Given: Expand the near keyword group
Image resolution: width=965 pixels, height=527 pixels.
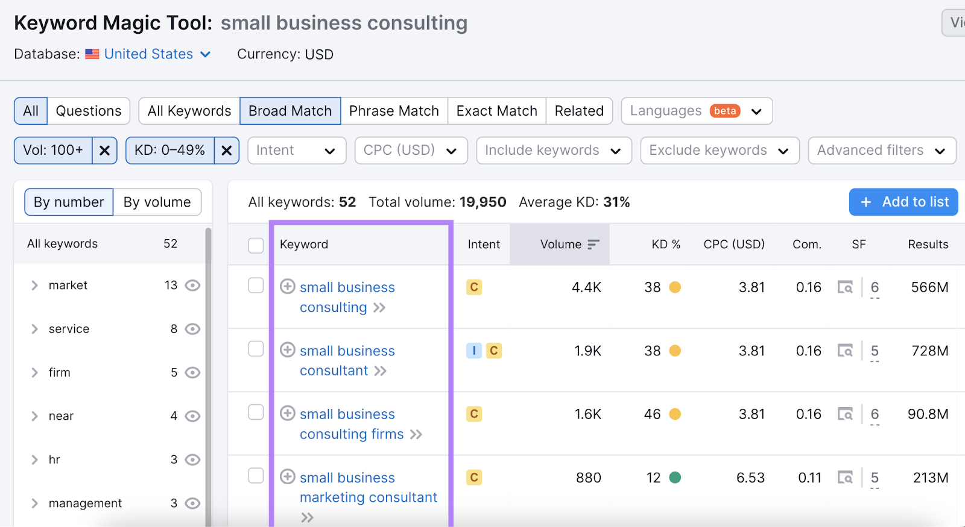Looking at the screenshot, I should [x=34, y=416].
